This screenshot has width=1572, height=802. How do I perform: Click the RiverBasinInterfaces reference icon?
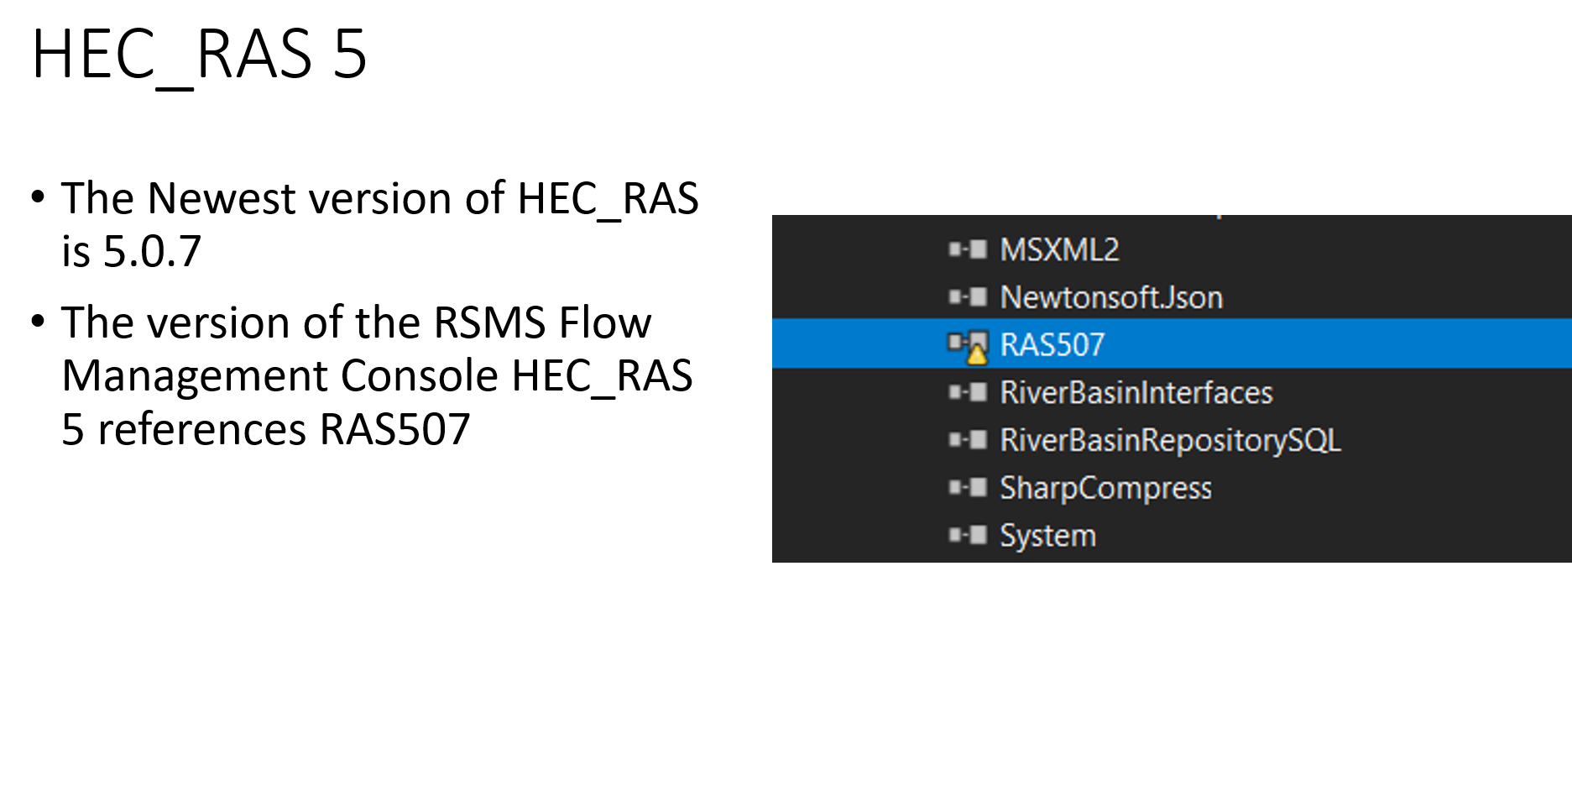click(968, 392)
